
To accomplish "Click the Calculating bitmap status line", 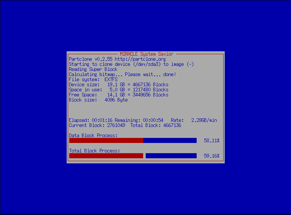I will point(122,74).
